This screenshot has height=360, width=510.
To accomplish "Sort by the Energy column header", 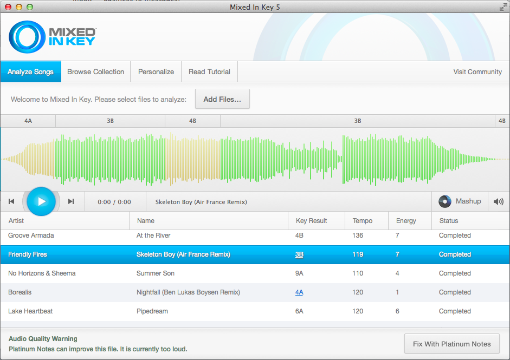I will pyautogui.click(x=406, y=221).
